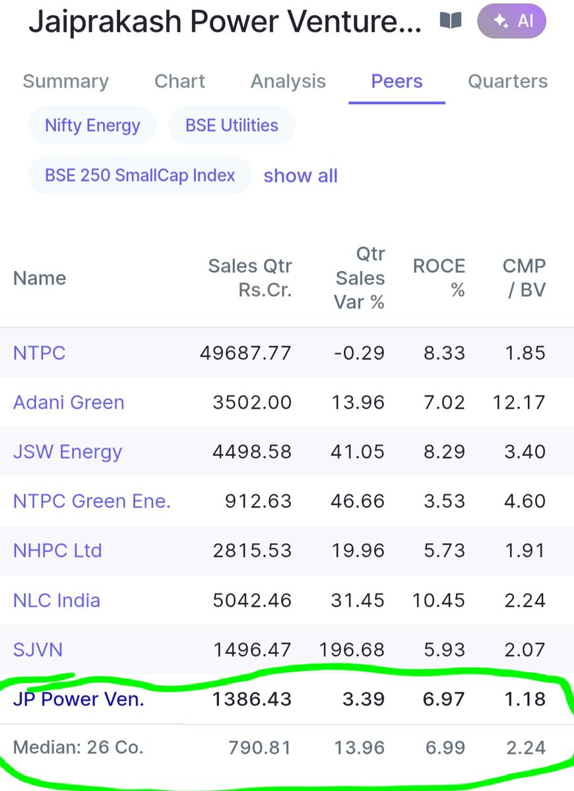Click NTPC Green ROCE value 3.53
This screenshot has height=791, width=574.
click(445, 501)
